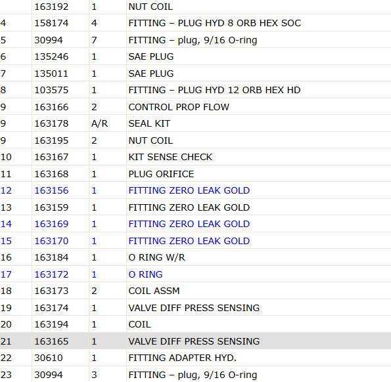Click FITTING ZERO LEAK GOLD for item 15
Screen dimensions: 391x382
(x=189, y=241)
